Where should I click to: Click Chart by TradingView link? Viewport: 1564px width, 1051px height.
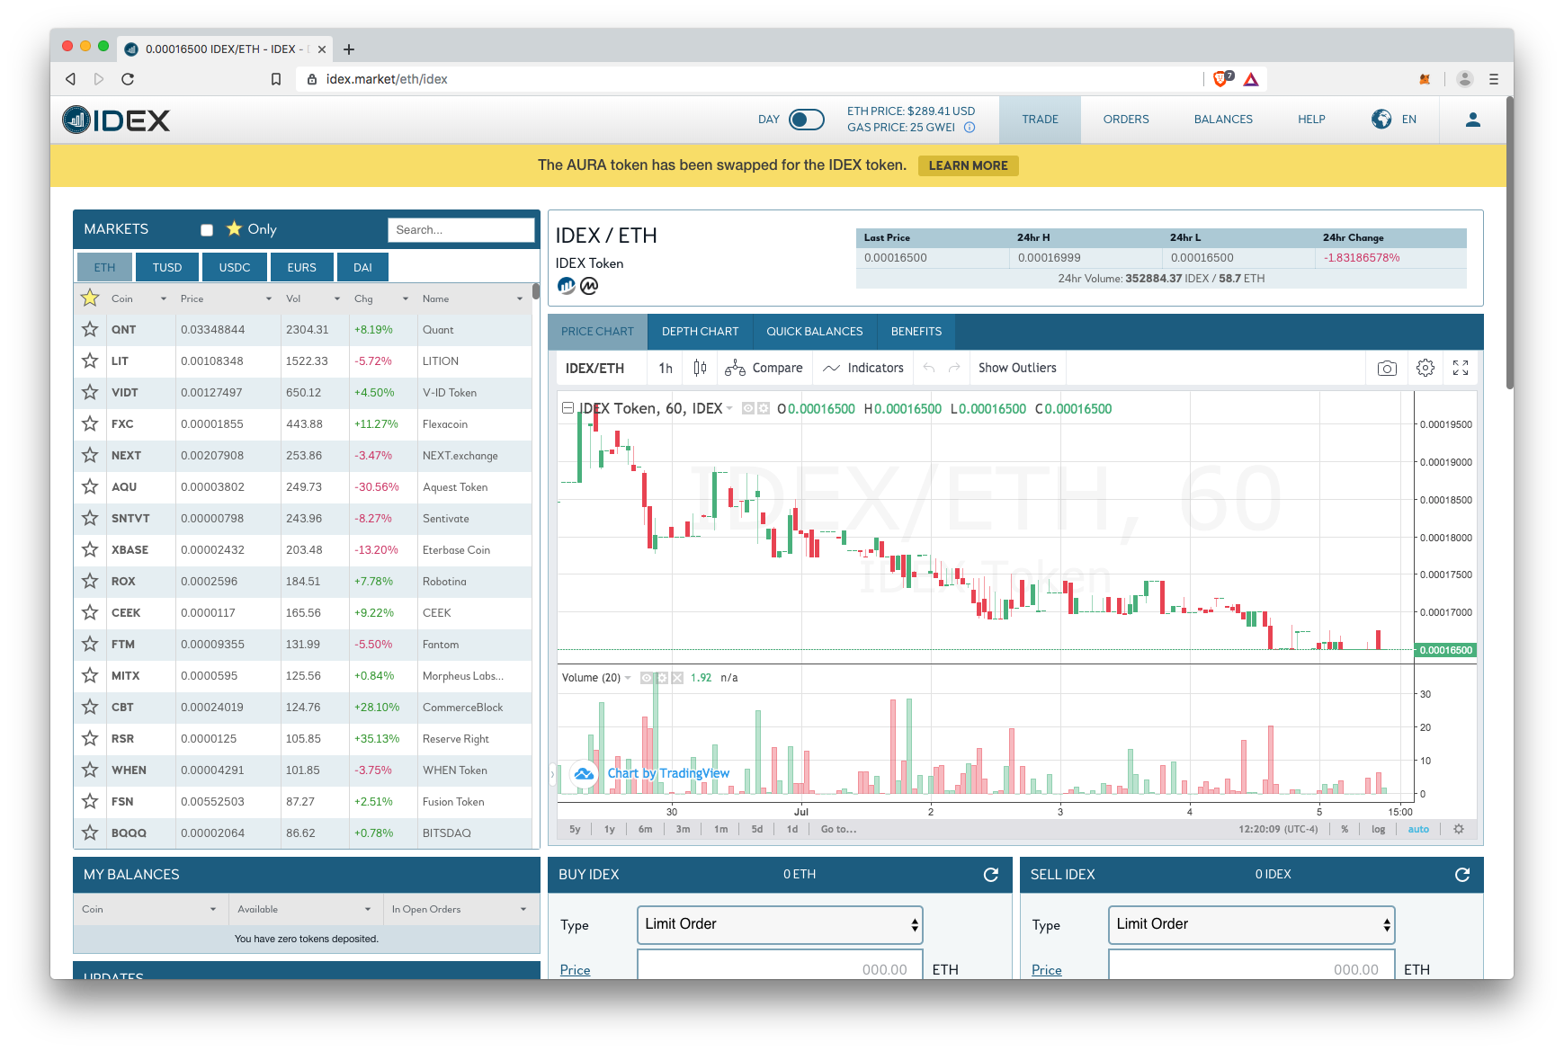click(x=668, y=773)
